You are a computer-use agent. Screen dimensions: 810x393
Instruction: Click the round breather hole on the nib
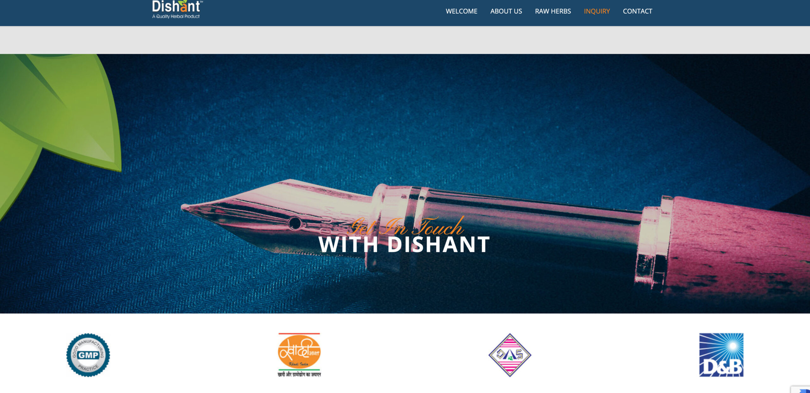[295, 223]
